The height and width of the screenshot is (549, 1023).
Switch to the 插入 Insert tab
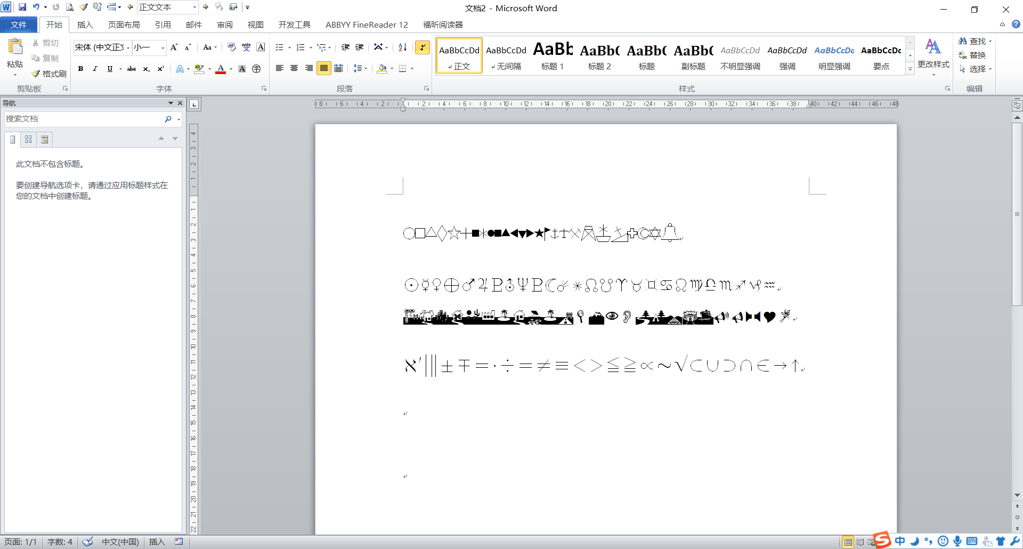[85, 25]
